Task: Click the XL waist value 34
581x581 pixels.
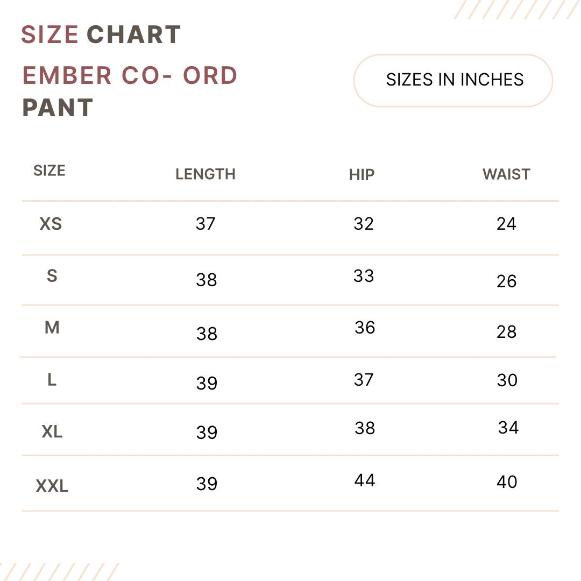Action: [508, 428]
